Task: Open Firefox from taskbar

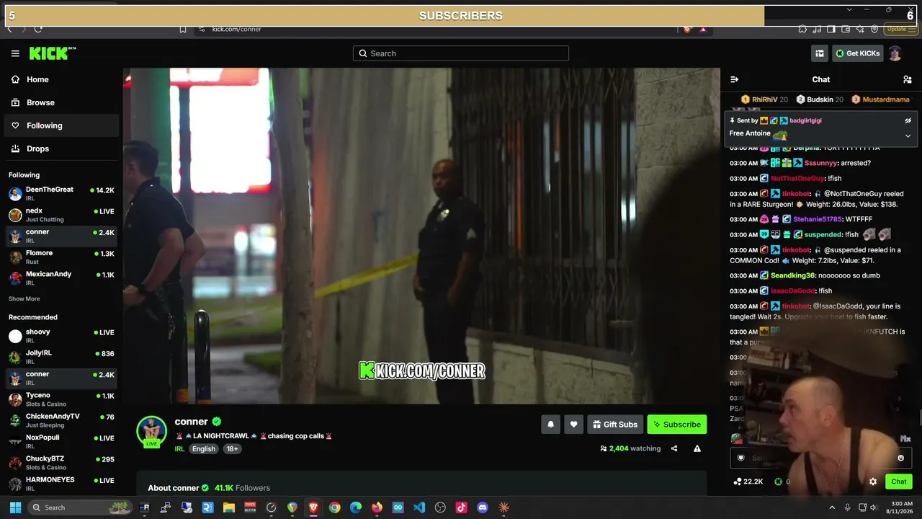Action: (x=377, y=507)
